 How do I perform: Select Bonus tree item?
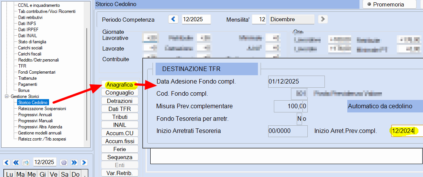pos(24,90)
